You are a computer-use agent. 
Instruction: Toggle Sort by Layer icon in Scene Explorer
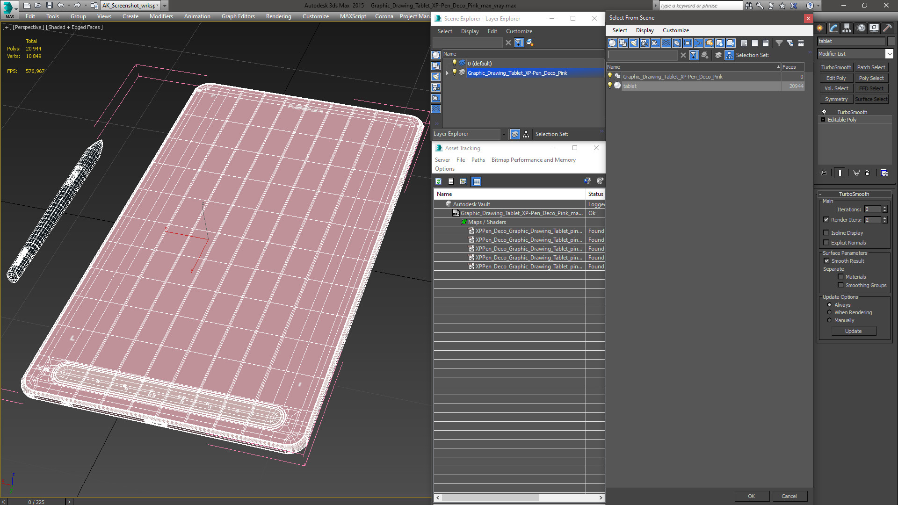515,134
